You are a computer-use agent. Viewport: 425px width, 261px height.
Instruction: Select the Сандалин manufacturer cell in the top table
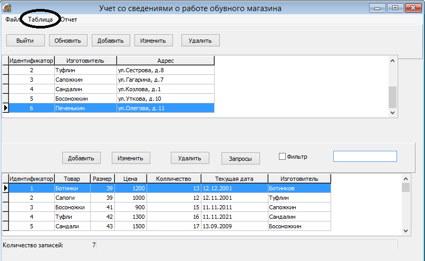pyautogui.click(x=85, y=89)
